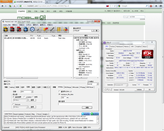Click left arrow to reveal previous settings tabs

47,87
